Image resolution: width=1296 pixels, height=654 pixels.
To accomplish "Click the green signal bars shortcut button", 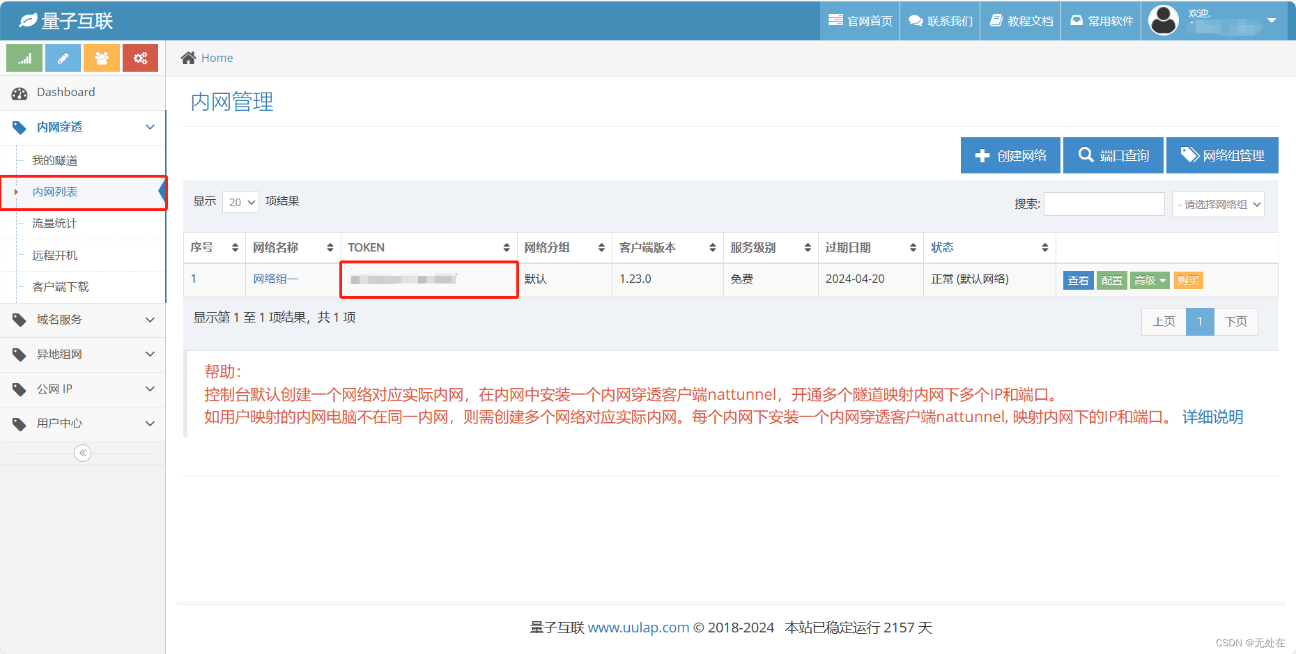I will point(24,59).
